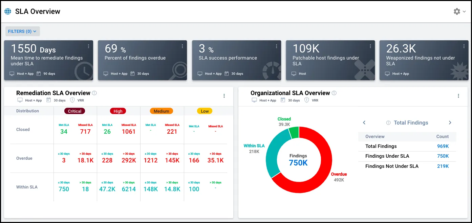Open Critical closed Missed SLA value 717

tap(85, 132)
